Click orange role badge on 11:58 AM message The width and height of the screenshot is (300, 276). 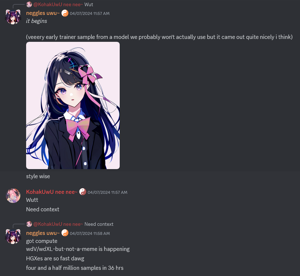(x=65, y=233)
